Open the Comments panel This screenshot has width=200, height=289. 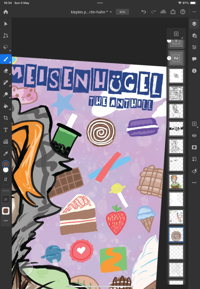(x=194, y=59)
